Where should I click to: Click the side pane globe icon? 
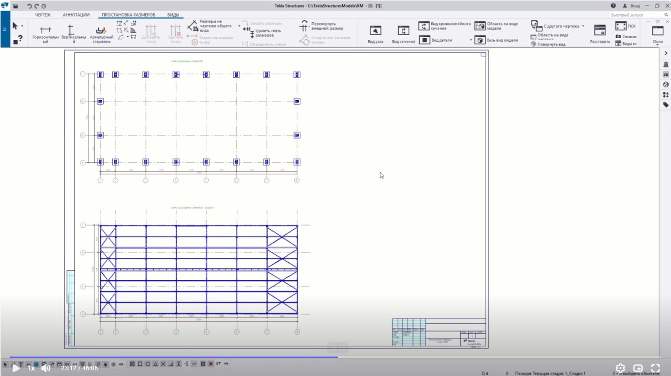(666, 85)
